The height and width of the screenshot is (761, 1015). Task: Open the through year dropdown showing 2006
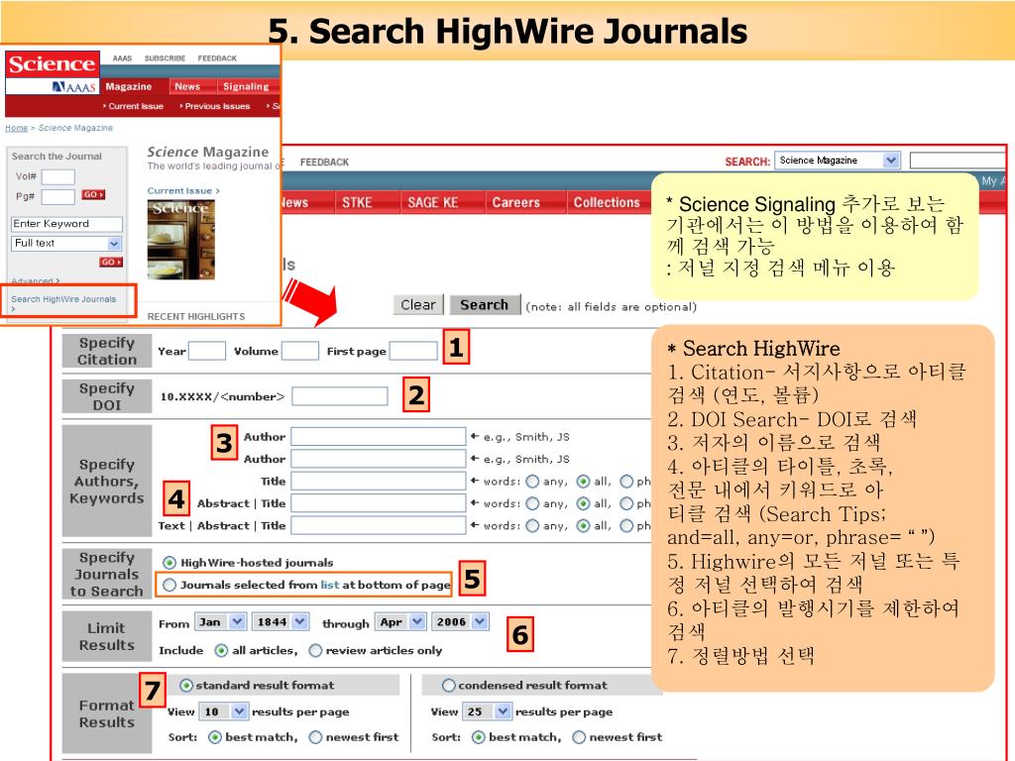click(x=460, y=622)
